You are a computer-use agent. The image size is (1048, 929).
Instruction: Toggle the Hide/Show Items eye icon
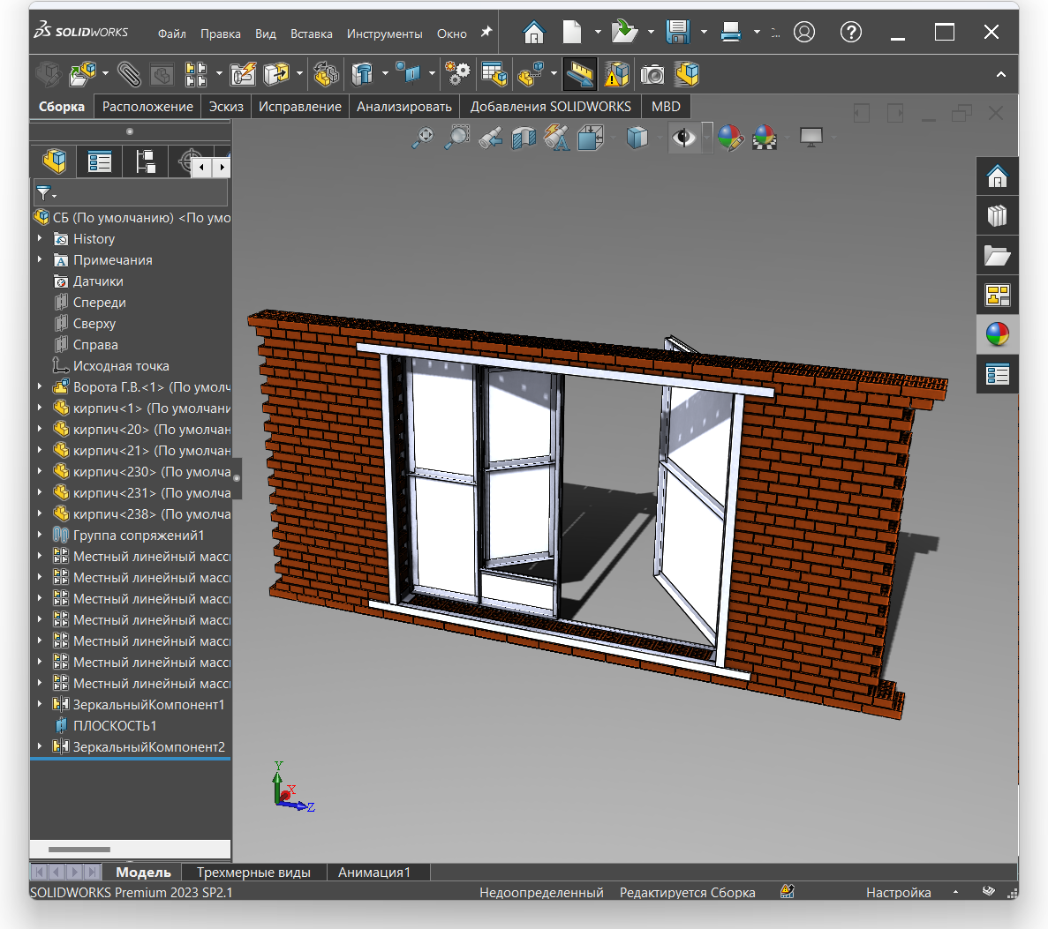(683, 138)
